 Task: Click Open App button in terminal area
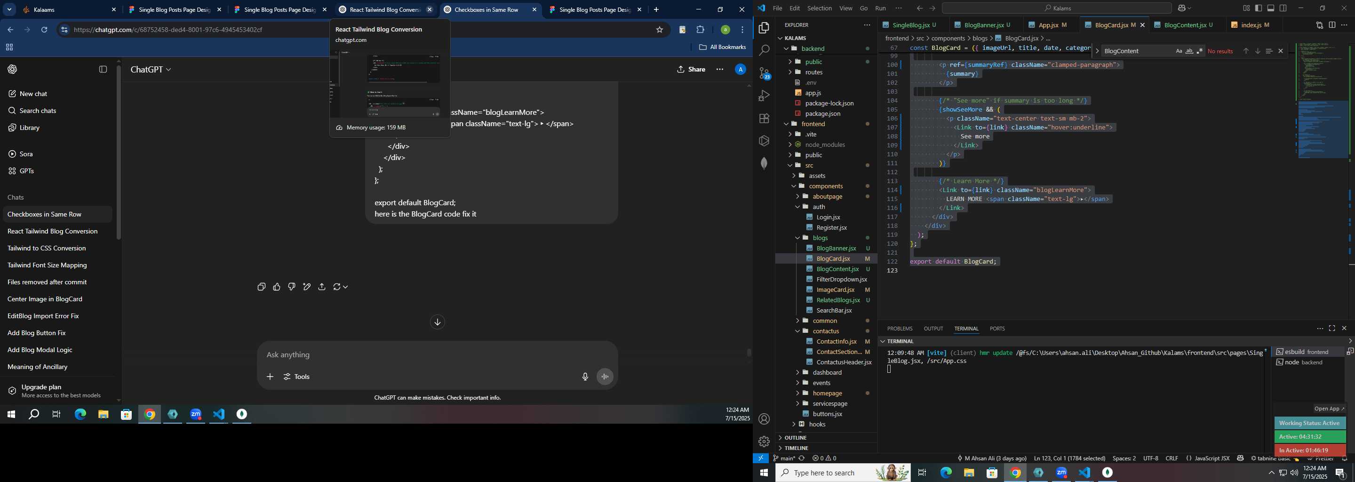tap(1328, 409)
